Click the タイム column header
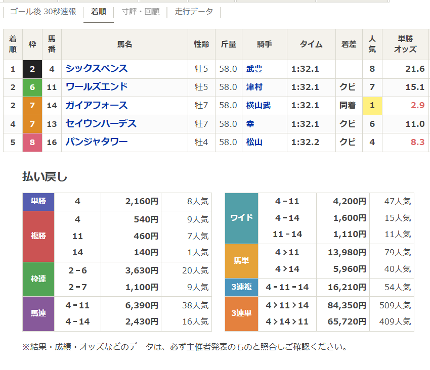 coord(311,44)
